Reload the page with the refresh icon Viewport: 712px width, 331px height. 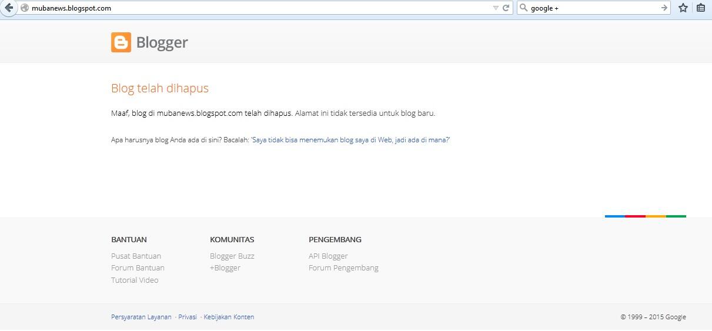pos(506,8)
